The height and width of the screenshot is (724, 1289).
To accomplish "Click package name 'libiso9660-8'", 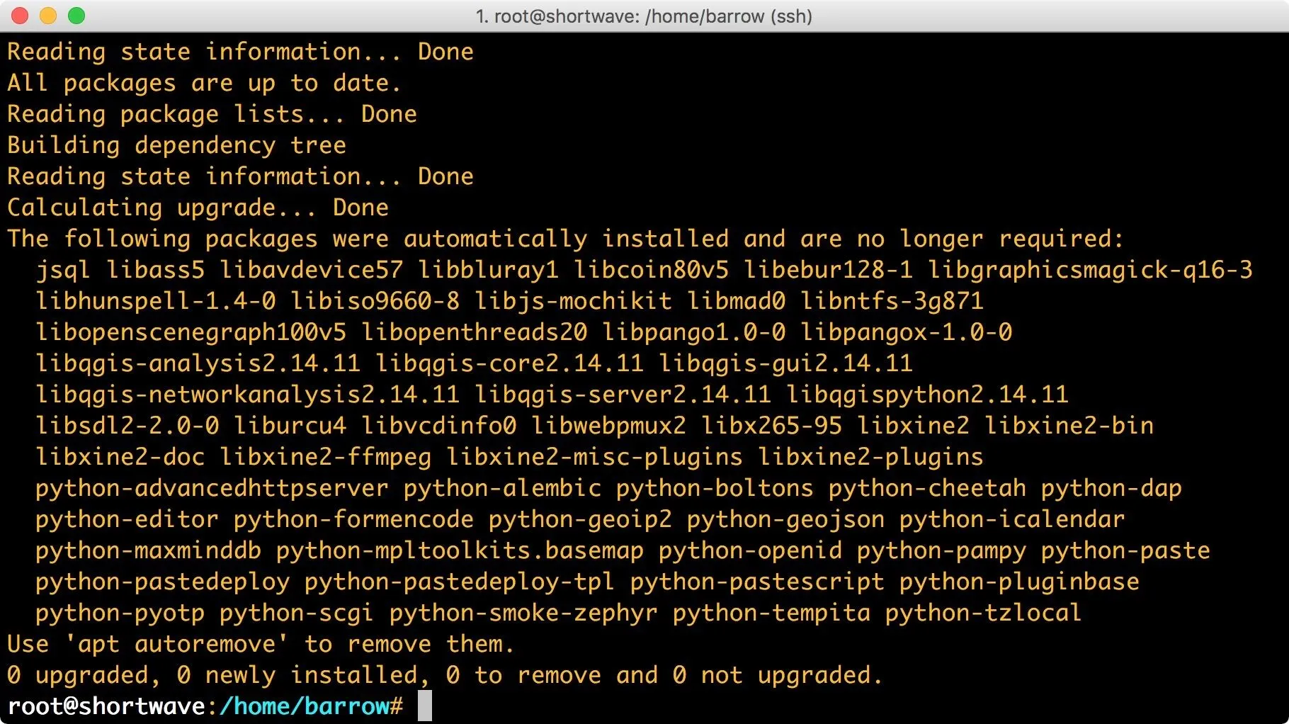I will (x=375, y=301).
